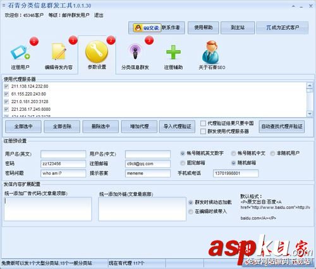Click the 提示答案 field showing mememe
The height and width of the screenshot is (269, 316).
pyautogui.click(x=148, y=173)
